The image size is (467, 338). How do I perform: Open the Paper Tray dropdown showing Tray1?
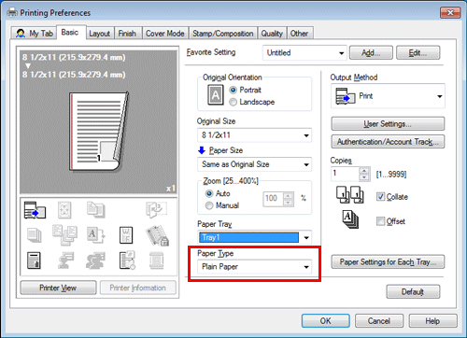pos(254,237)
